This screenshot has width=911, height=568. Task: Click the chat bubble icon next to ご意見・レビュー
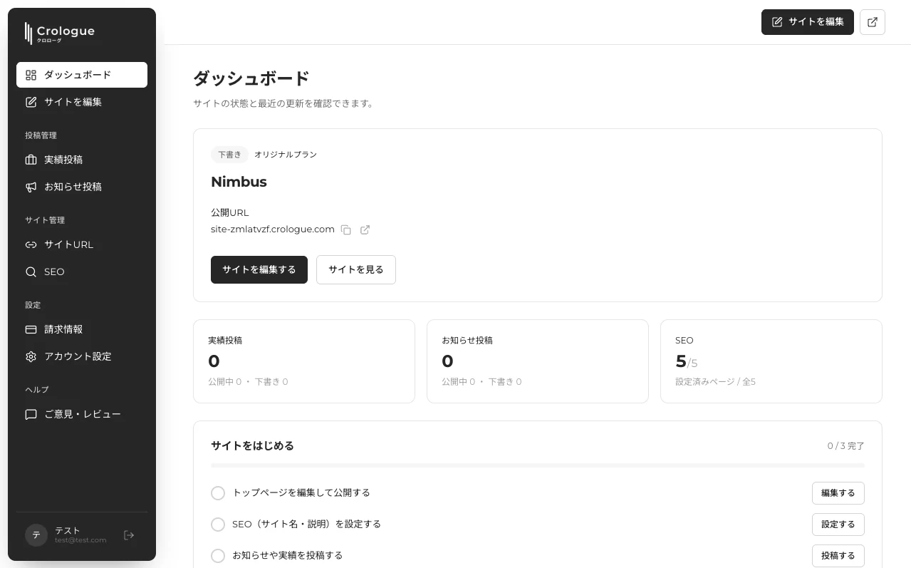point(31,414)
